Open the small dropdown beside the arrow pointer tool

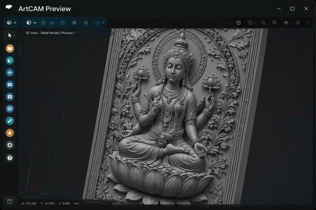(x=14, y=36)
